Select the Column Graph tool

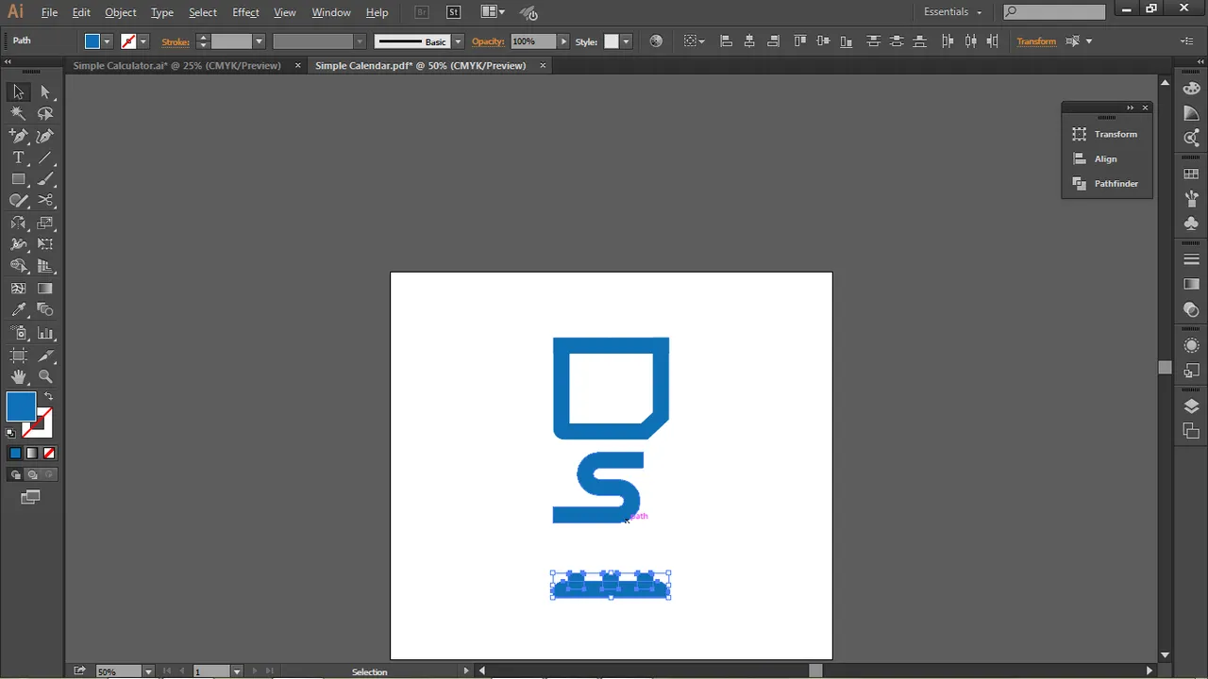[45, 333]
